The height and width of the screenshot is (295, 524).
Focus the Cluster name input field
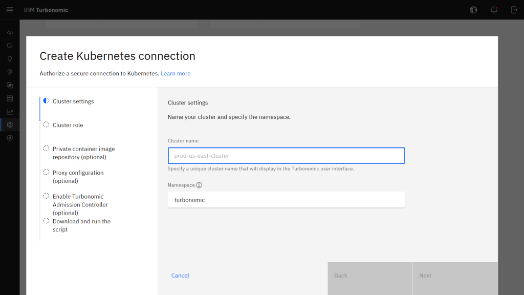[x=286, y=156]
